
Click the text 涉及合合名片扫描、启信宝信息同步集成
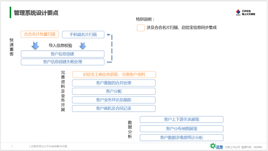point(182,27)
